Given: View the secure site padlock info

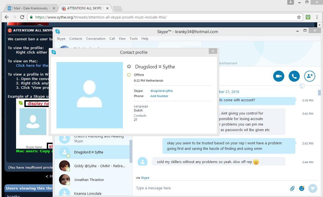Looking at the screenshot, I should pyautogui.click(x=31, y=17).
